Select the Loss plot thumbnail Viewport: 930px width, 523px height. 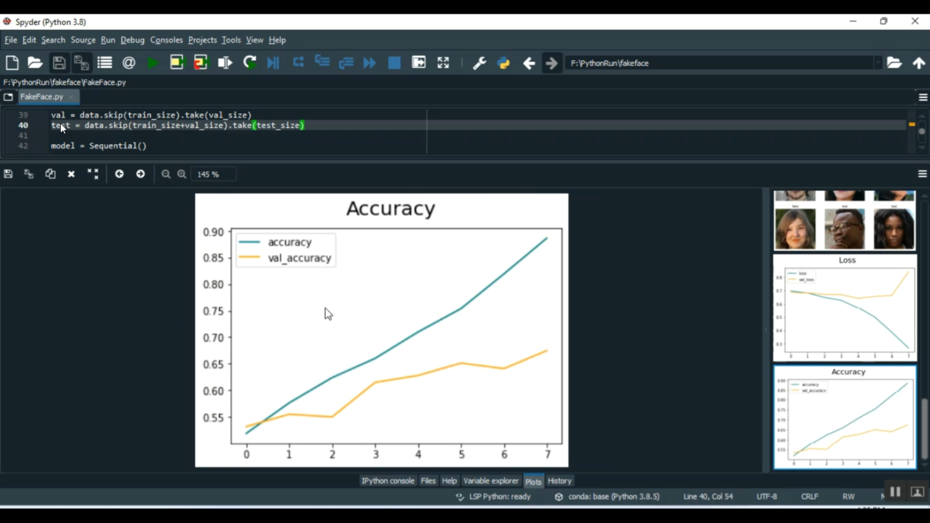[844, 308]
